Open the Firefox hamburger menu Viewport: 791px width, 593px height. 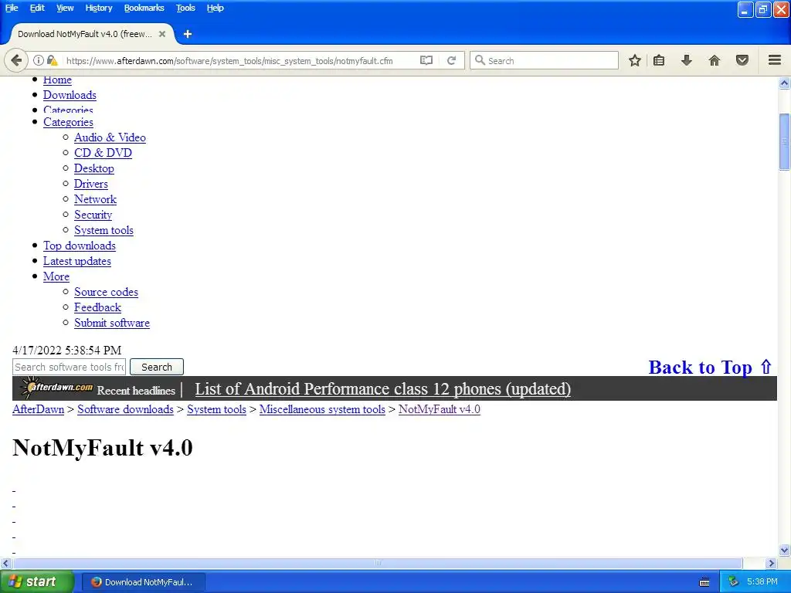click(775, 60)
